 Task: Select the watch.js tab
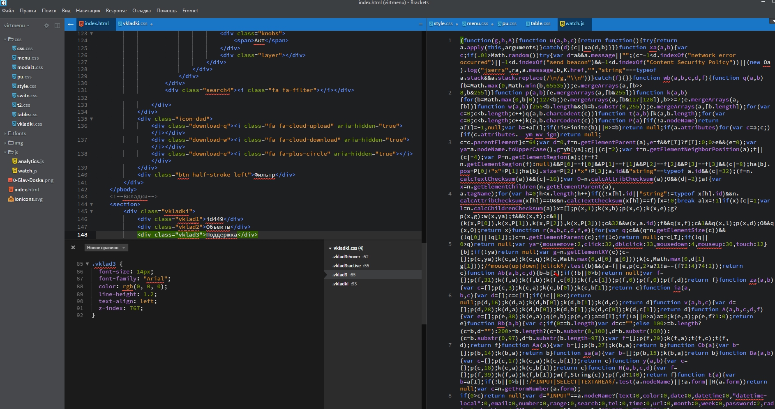click(x=574, y=24)
